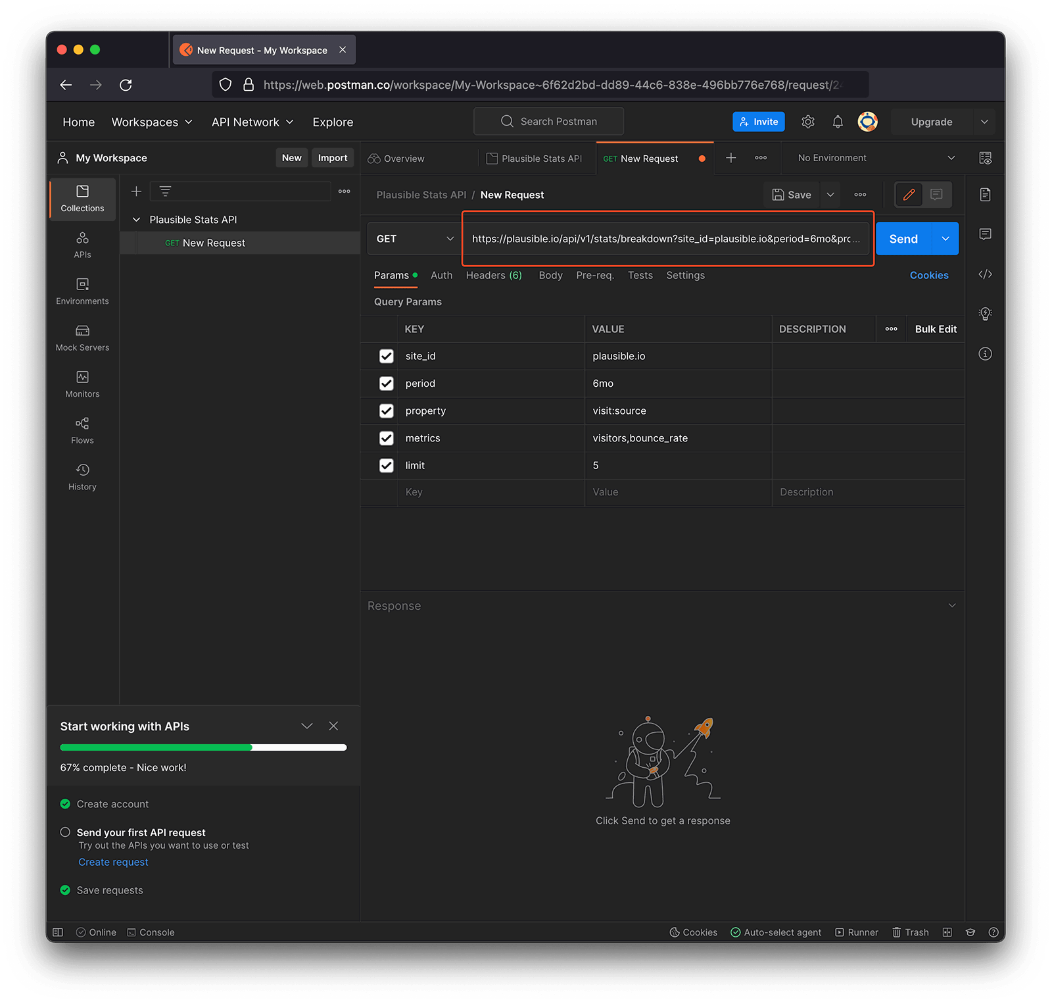Collapse the Plausible Stats API collection

[137, 220]
